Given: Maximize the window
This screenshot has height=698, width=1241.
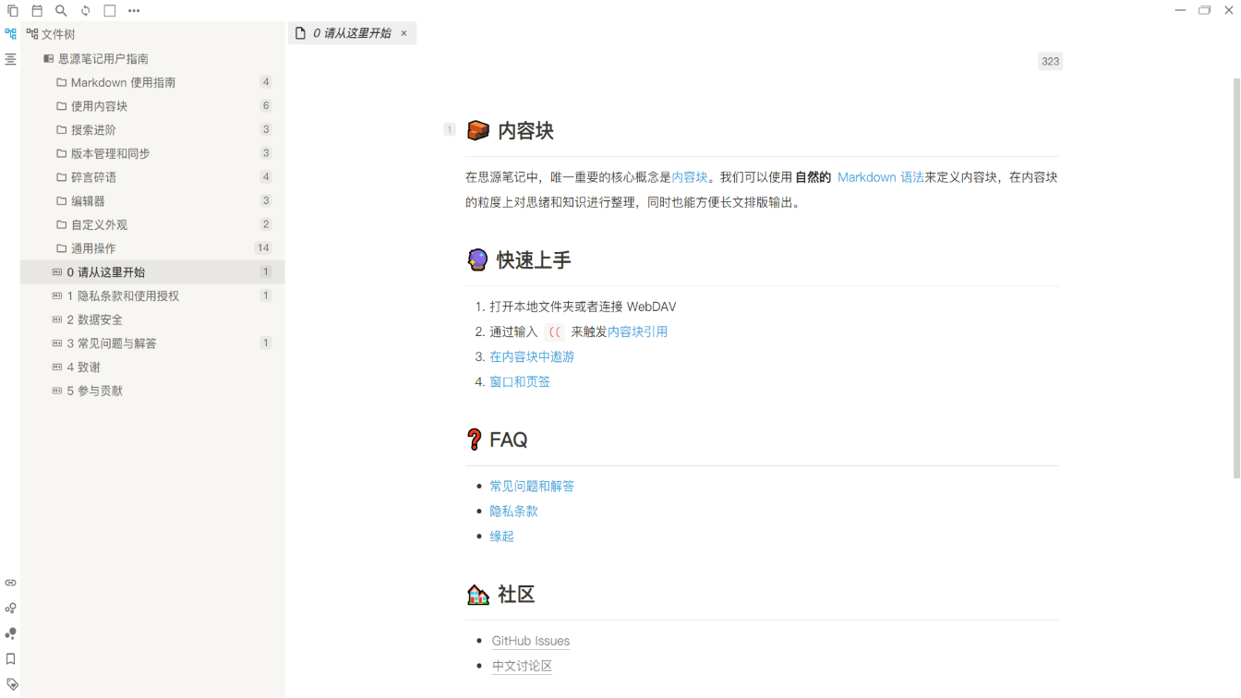Looking at the screenshot, I should point(1204,10).
